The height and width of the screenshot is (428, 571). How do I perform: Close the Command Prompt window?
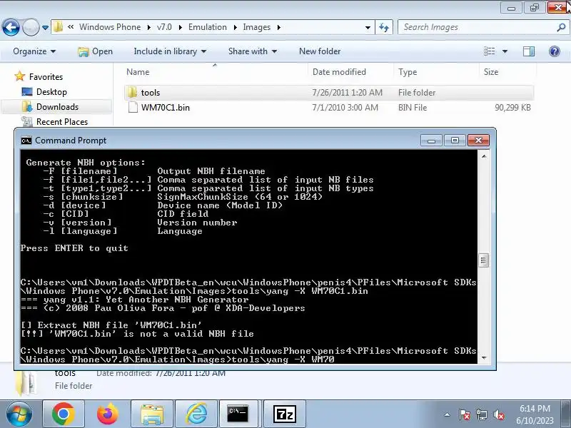(478, 141)
